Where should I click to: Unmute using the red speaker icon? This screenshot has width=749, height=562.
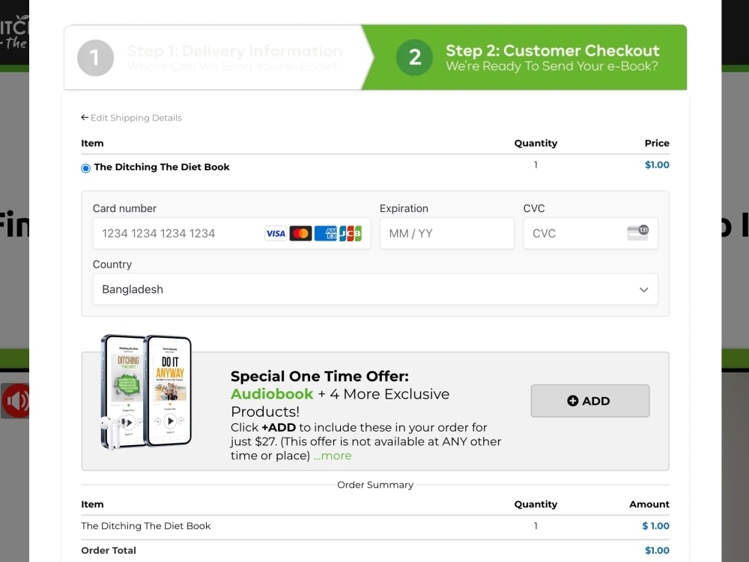(15, 400)
